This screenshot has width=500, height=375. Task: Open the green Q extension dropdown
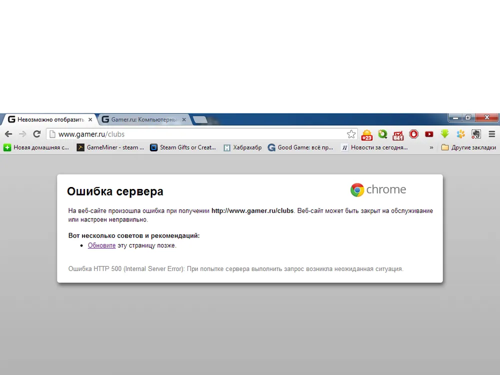coord(382,134)
